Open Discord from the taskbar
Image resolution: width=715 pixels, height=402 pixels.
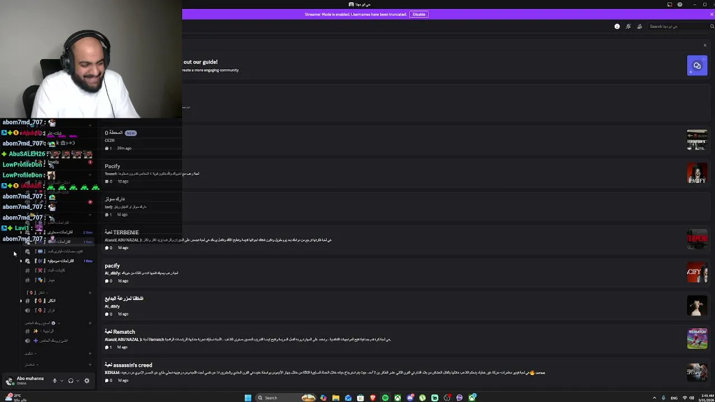click(410, 398)
